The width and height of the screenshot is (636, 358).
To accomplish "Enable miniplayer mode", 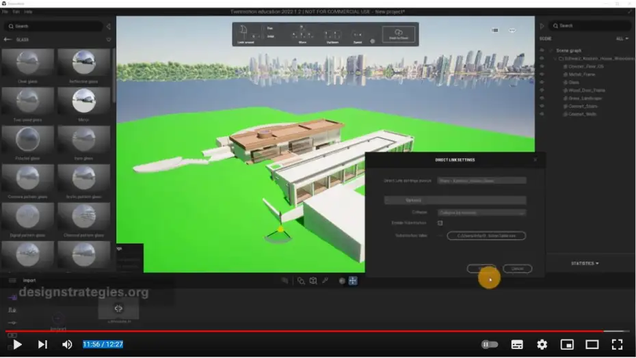I will [567, 344].
